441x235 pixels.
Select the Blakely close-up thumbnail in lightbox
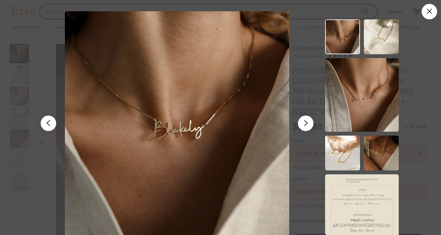coord(343,37)
